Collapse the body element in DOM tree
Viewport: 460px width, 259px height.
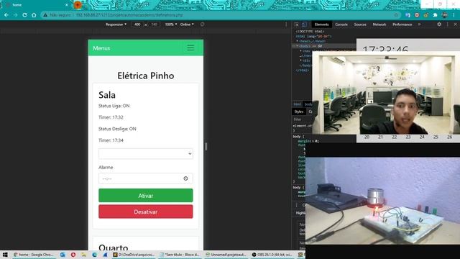coord(297,46)
